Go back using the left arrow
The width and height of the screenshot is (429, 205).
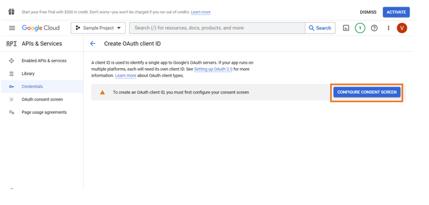point(93,43)
